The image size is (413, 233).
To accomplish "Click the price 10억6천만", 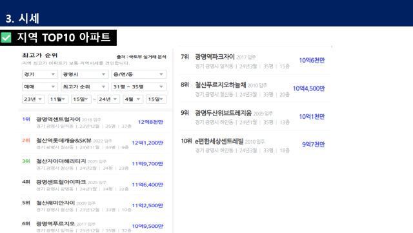I will 312,61.
